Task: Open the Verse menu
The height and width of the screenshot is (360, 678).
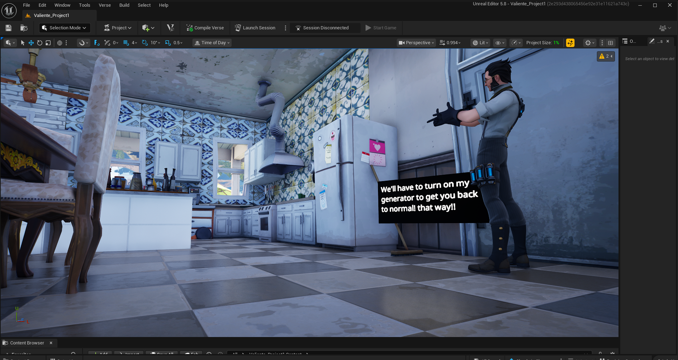Action: (104, 5)
